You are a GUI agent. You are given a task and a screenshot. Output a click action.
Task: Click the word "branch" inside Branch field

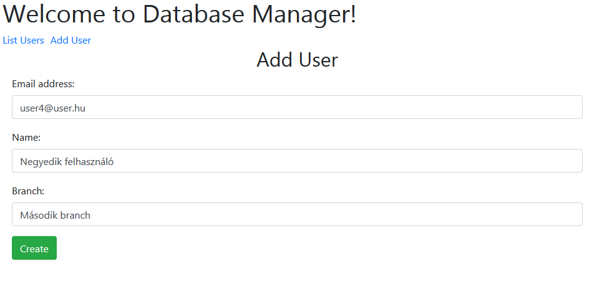(75, 215)
